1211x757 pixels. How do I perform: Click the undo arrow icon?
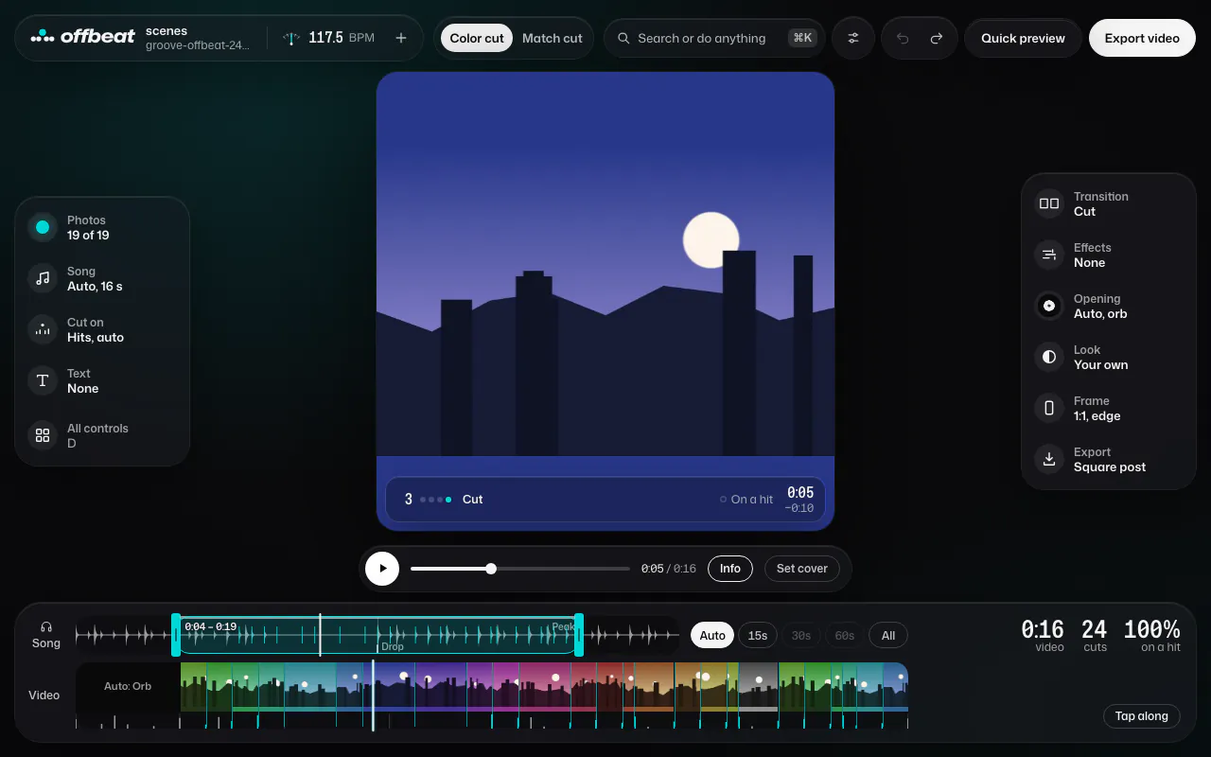903,38
